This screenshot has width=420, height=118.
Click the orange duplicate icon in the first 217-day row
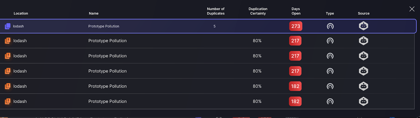click(8, 41)
